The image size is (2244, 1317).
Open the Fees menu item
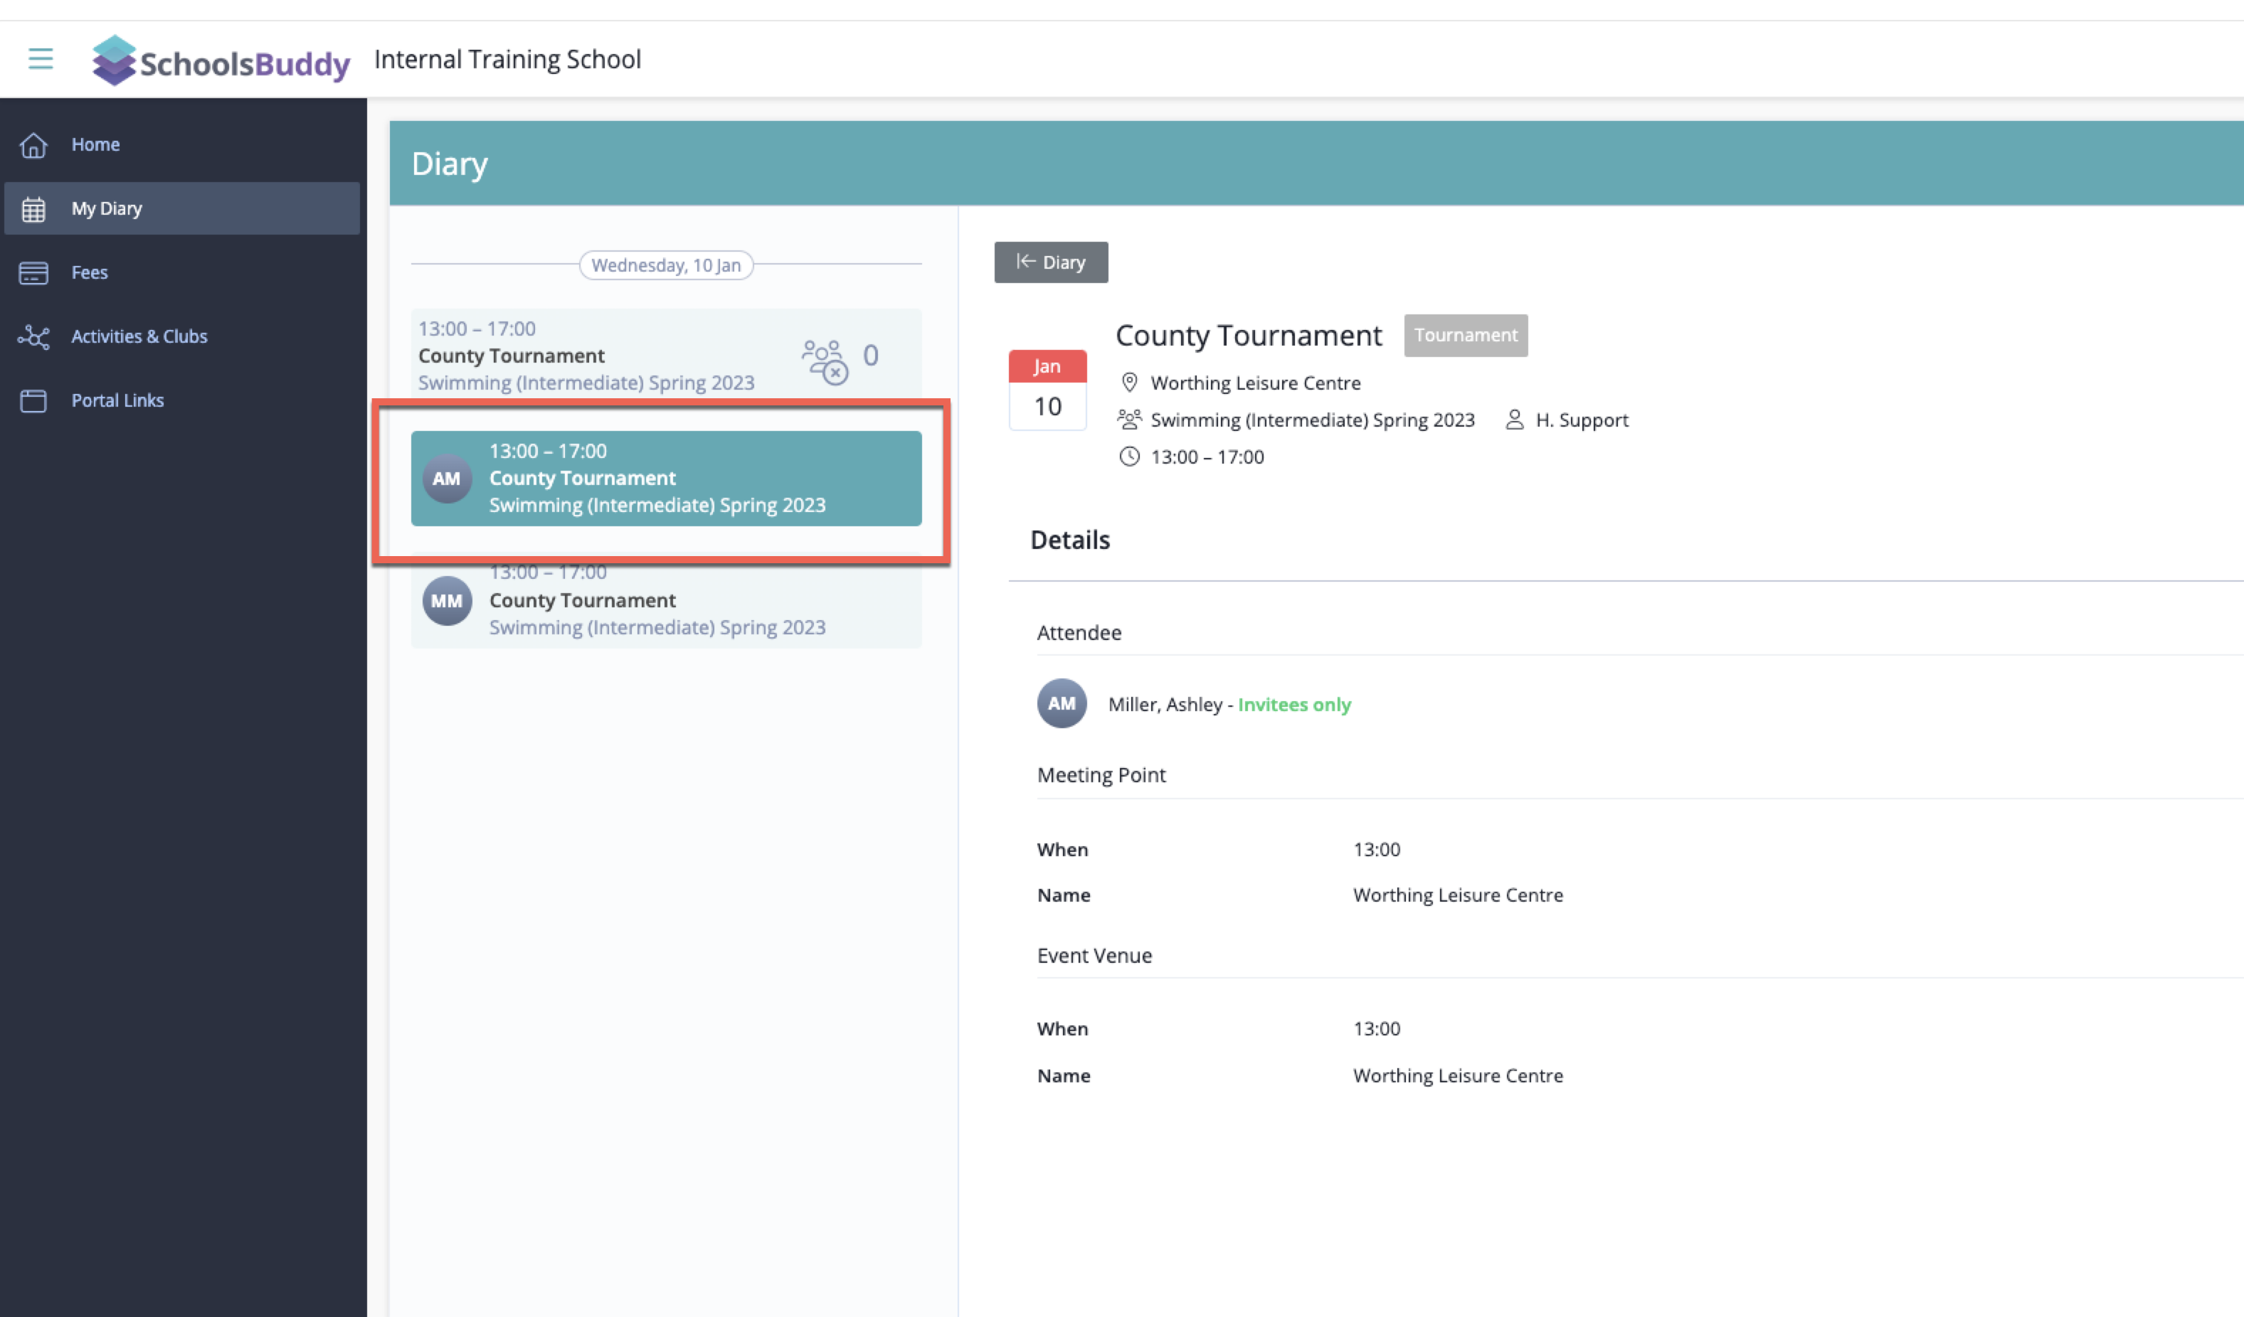[x=89, y=272]
